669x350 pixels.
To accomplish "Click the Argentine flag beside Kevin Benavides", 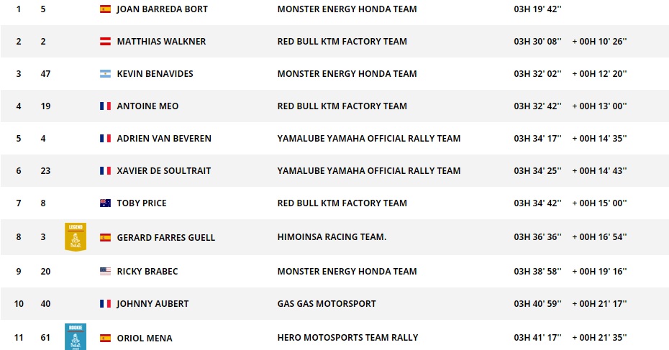I will click(105, 74).
